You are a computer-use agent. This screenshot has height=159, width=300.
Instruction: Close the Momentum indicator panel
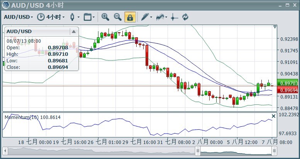(274, 116)
